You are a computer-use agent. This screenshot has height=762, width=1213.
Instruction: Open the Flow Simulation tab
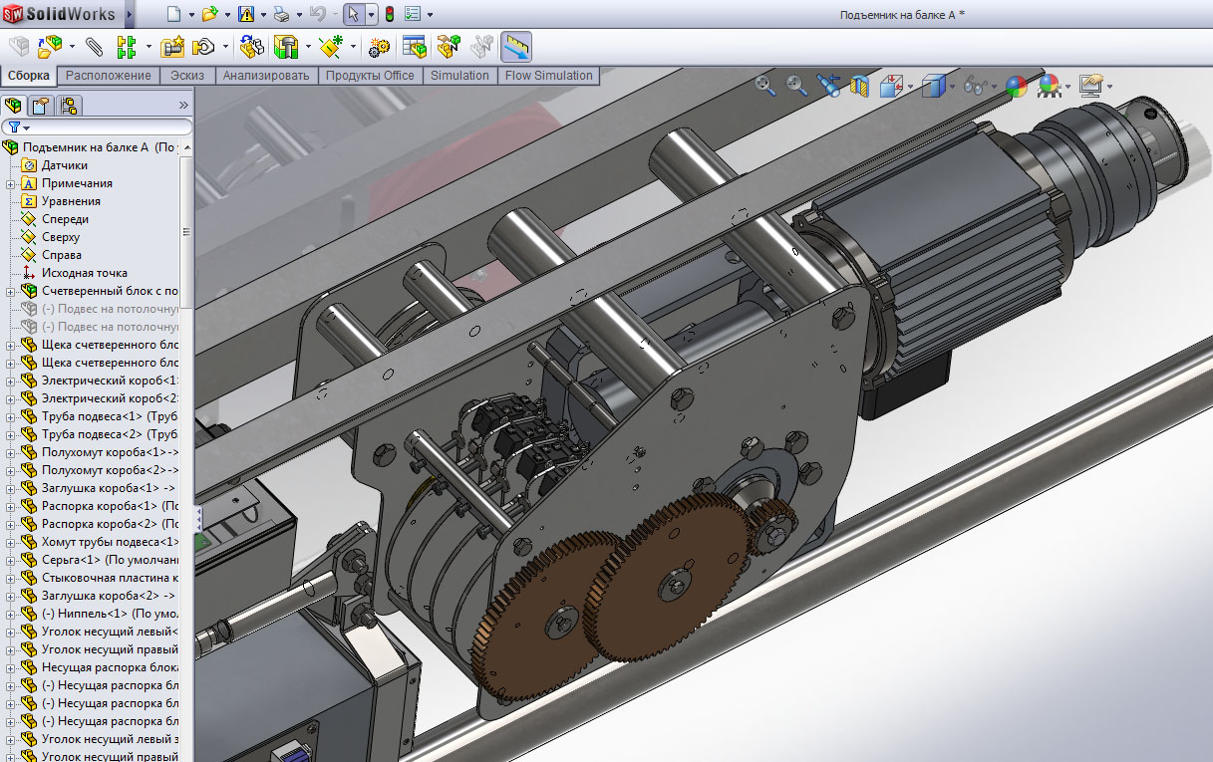pyautogui.click(x=548, y=76)
